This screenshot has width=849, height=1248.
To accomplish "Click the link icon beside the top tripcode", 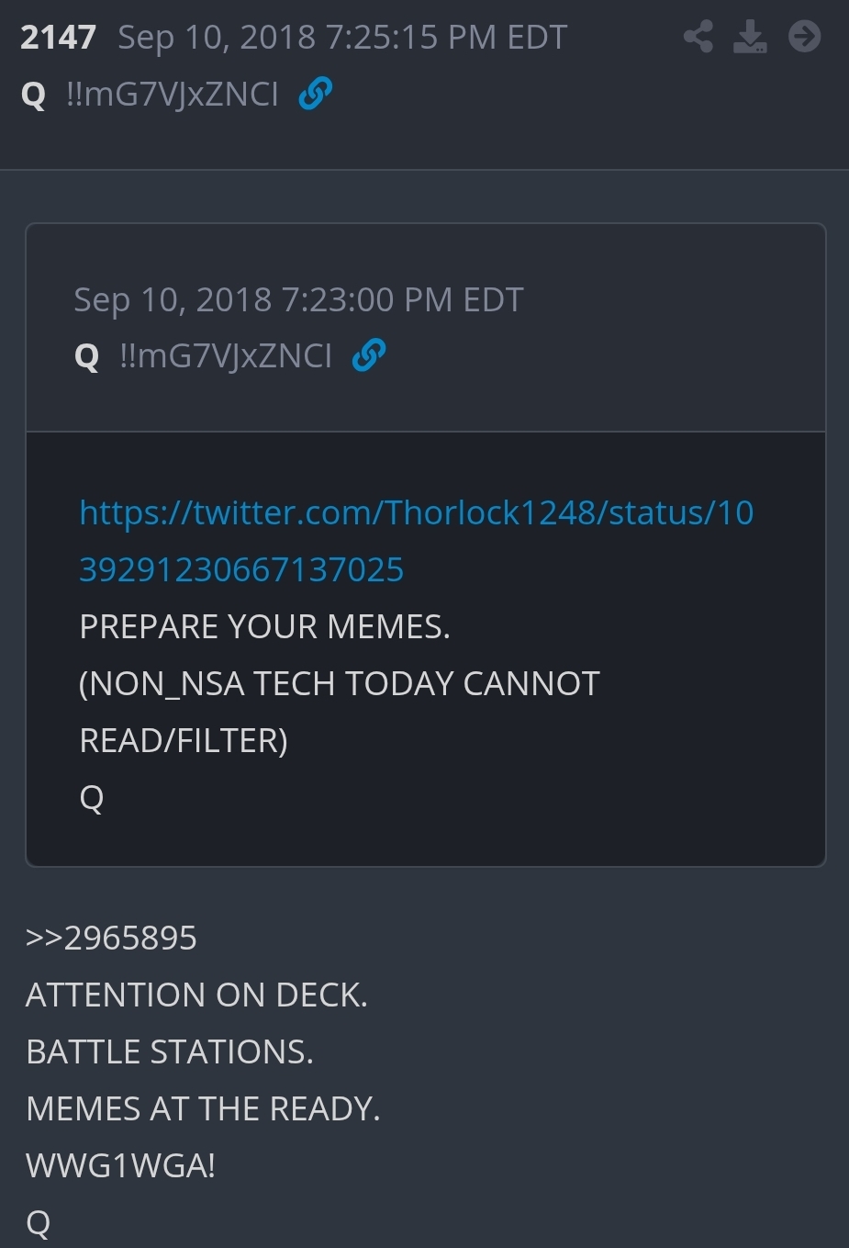I will coord(316,94).
